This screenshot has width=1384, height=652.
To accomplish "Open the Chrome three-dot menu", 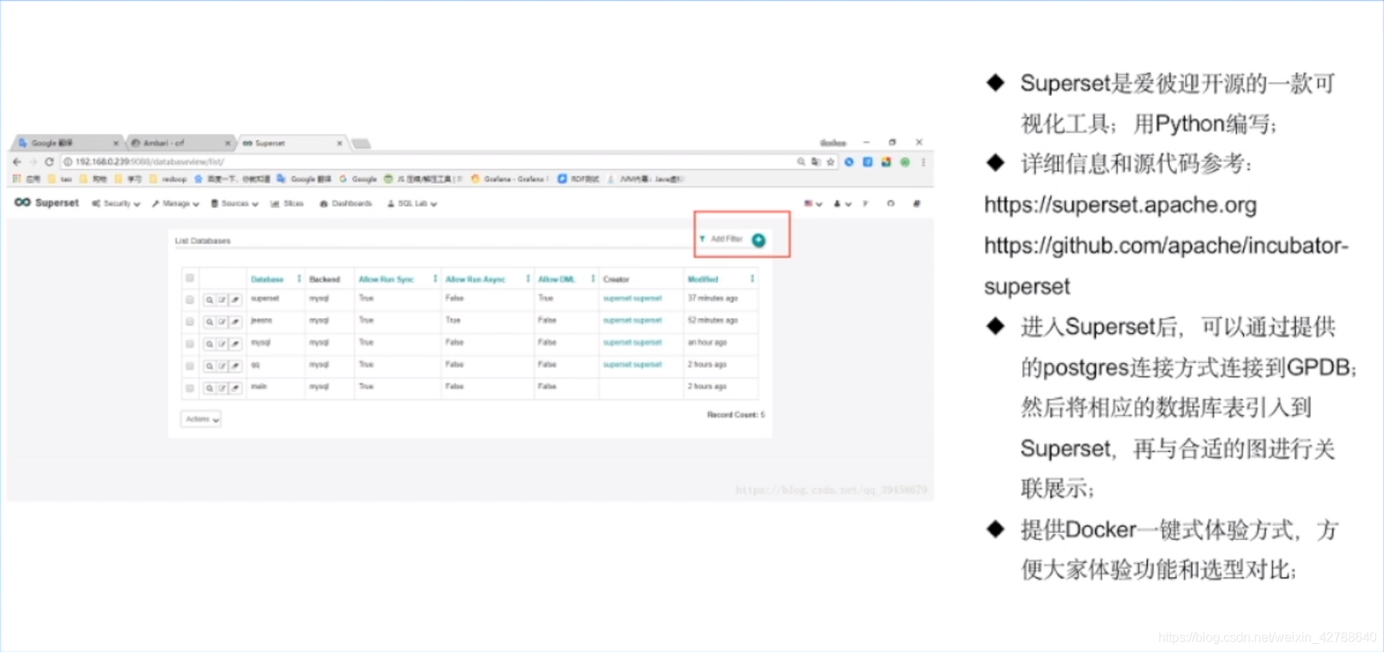I will (924, 162).
